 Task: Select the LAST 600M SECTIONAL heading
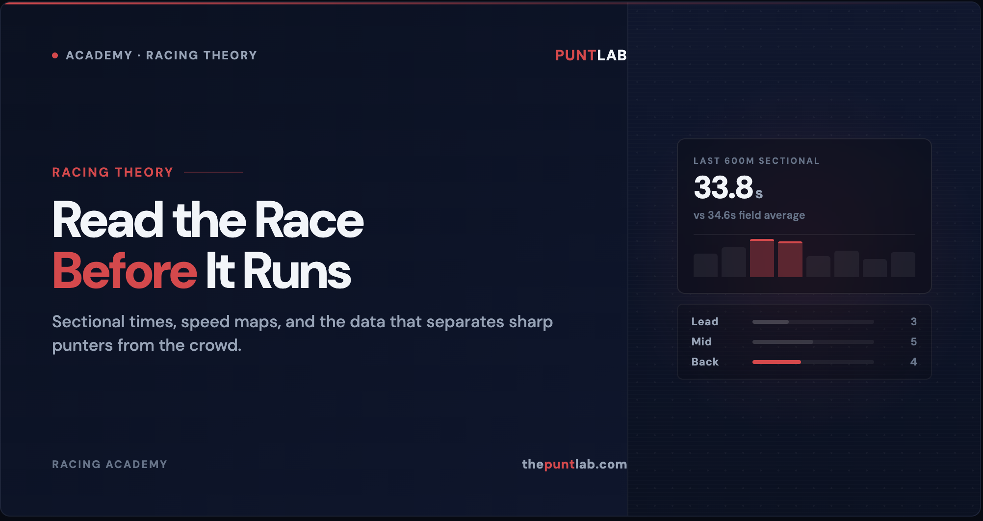(756, 160)
